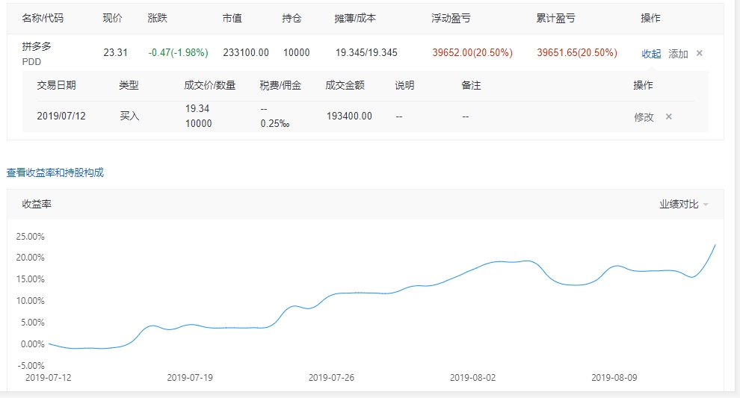Click floating profit 39652.00(20.50%)
Screen dimensions: 740x398
[472, 52]
